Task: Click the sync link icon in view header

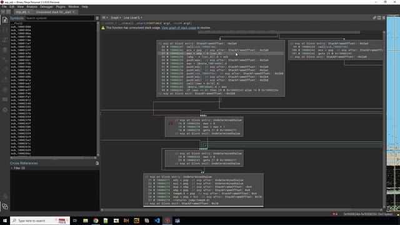Action: pyautogui.click(x=374, y=18)
